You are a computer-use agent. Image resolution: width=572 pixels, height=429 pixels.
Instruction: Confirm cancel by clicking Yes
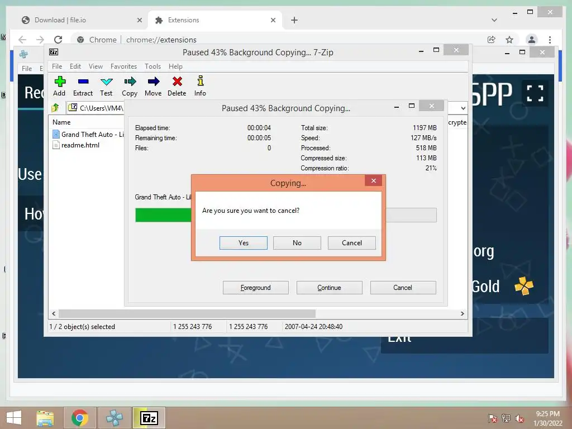click(x=244, y=243)
